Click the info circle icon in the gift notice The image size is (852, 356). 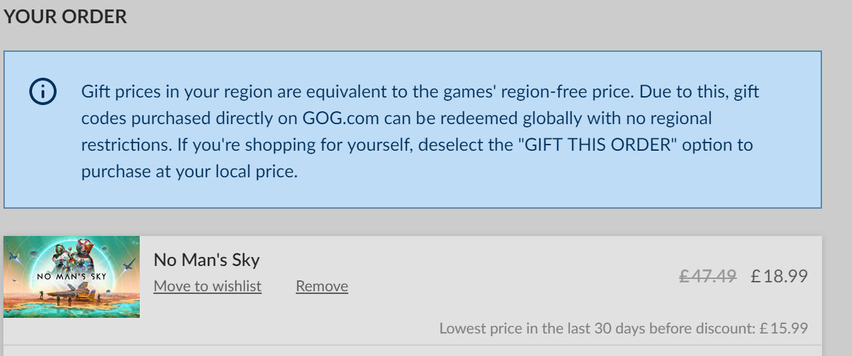(42, 91)
